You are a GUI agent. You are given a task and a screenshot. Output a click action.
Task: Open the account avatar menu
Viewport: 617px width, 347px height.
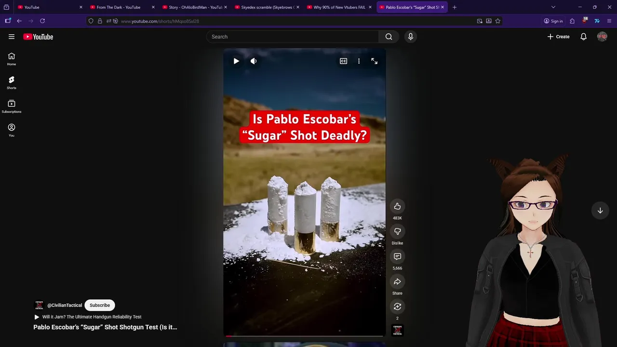pyautogui.click(x=602, y=37)
